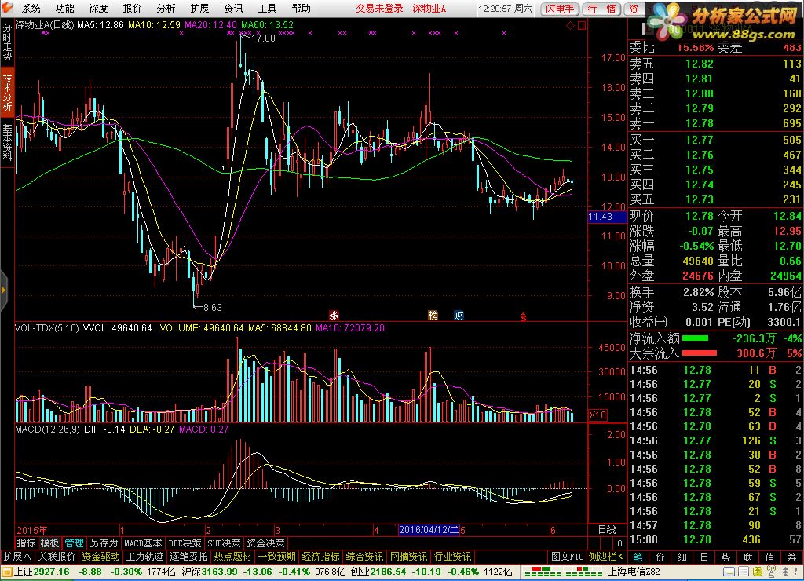Viewport: 804px width, 581px height.
Task: Click the white notepad icon in status bar
Action: (744, 572)
